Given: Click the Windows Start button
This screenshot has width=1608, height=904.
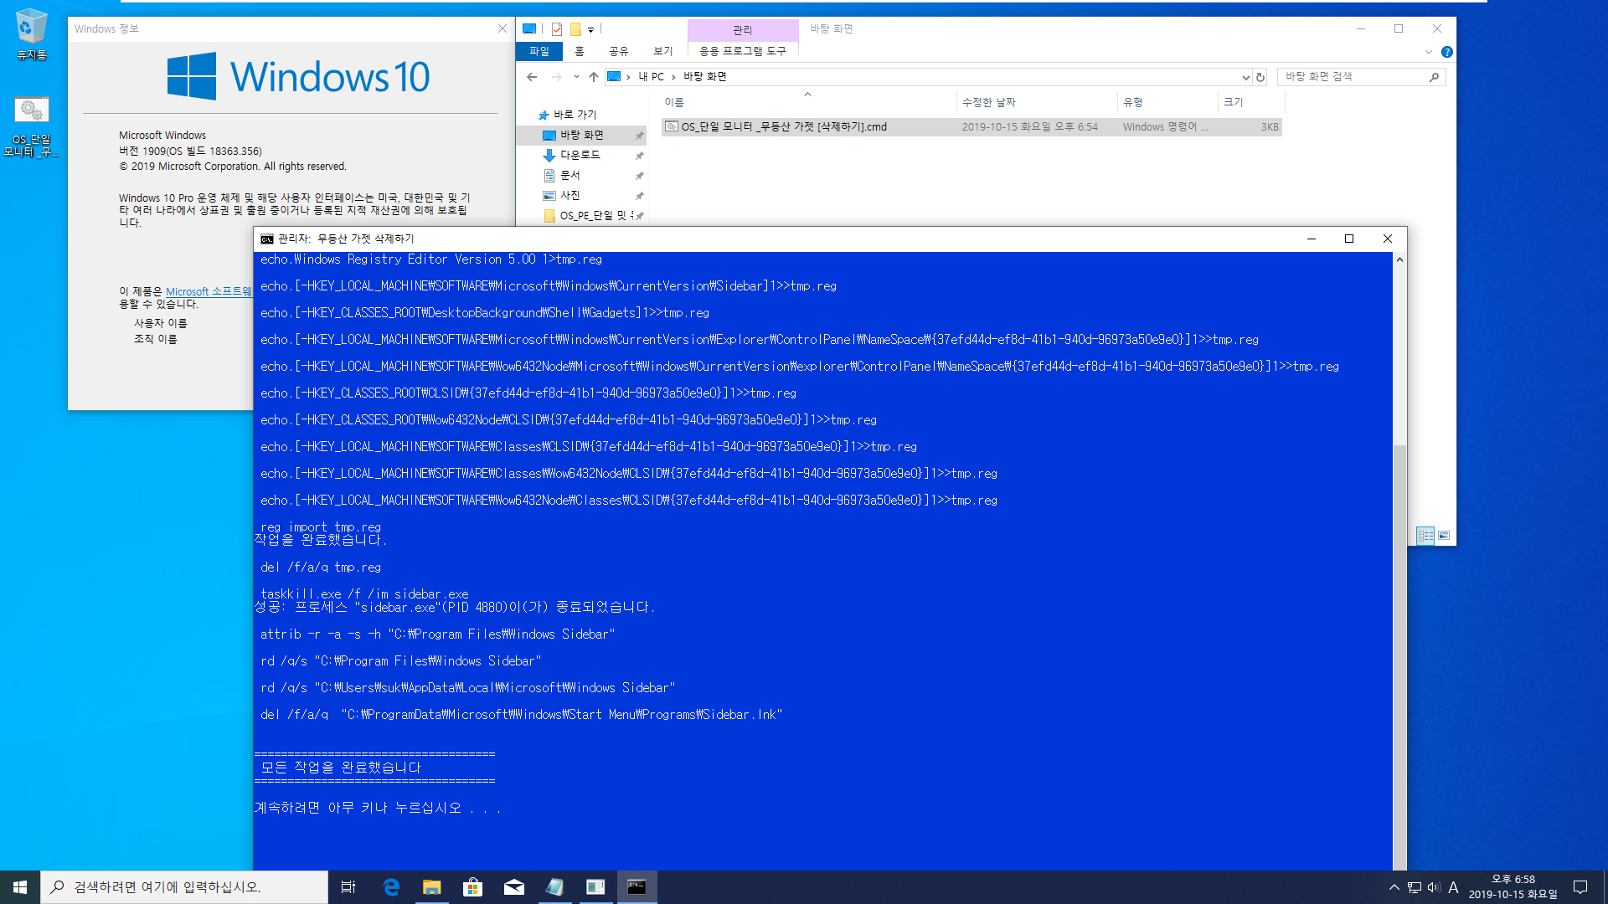Looking at the screenshot, I should click(x=20, y=887).
